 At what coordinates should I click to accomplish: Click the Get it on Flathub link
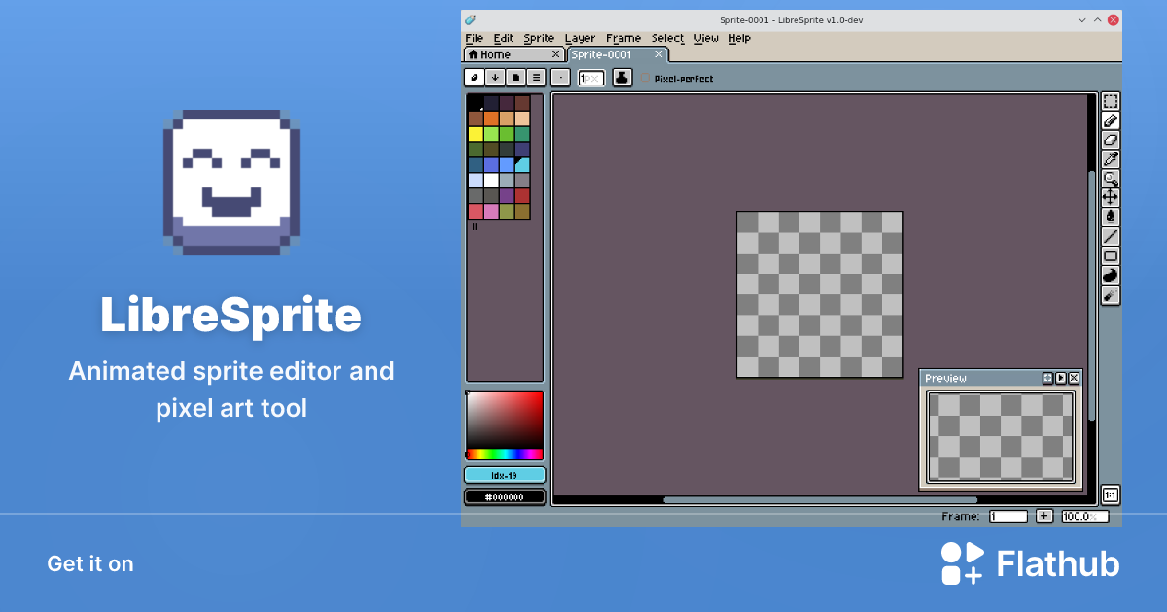(x=1029, y=563)
